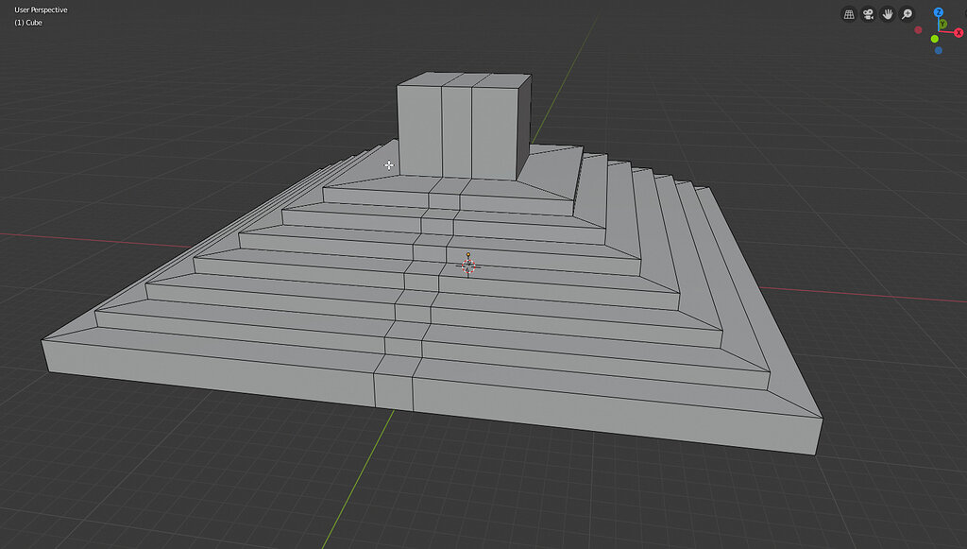This screenshot has height=549, width=967.
Task: Toggle to the opposite view via the faded red dot
Action: [918, 29]
